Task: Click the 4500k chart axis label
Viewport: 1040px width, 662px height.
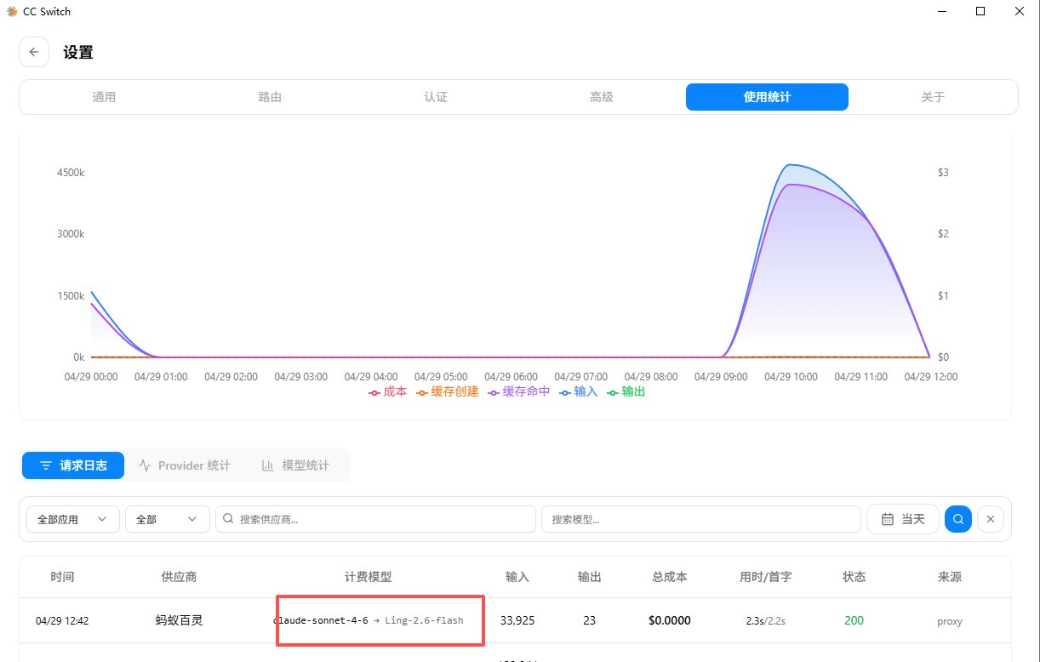Action: click(71, 173)
